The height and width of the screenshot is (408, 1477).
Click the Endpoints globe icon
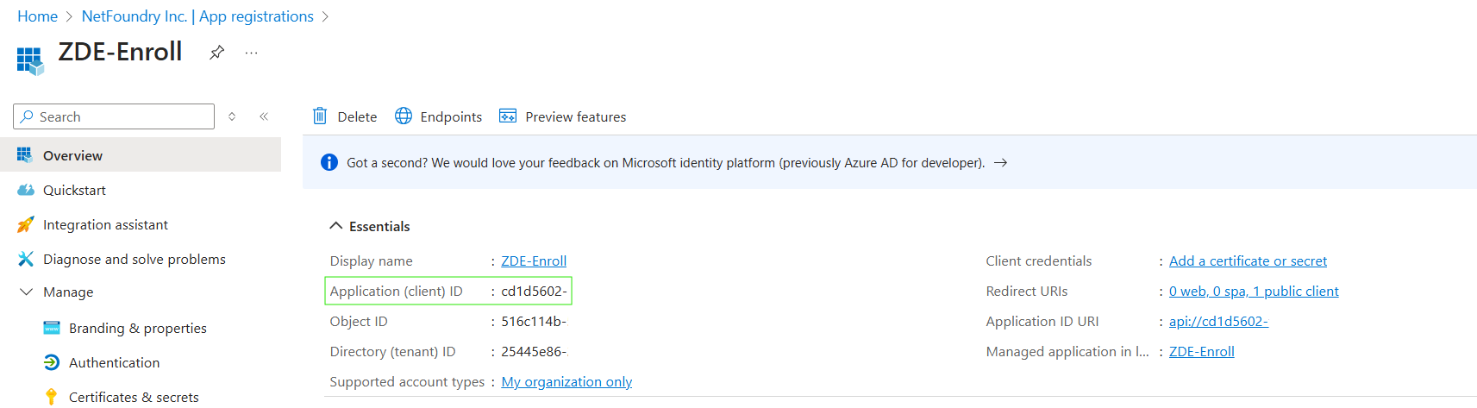[x=404, y=116]
